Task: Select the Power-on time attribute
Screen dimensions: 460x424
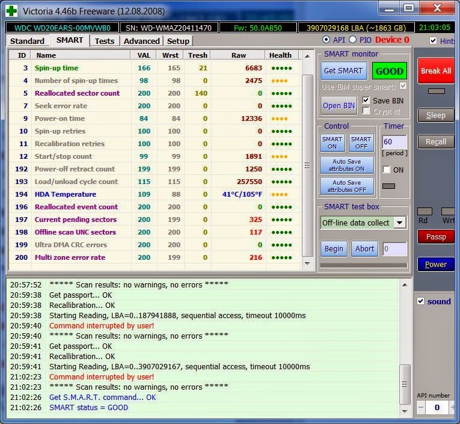Action: tap(155, 118)
